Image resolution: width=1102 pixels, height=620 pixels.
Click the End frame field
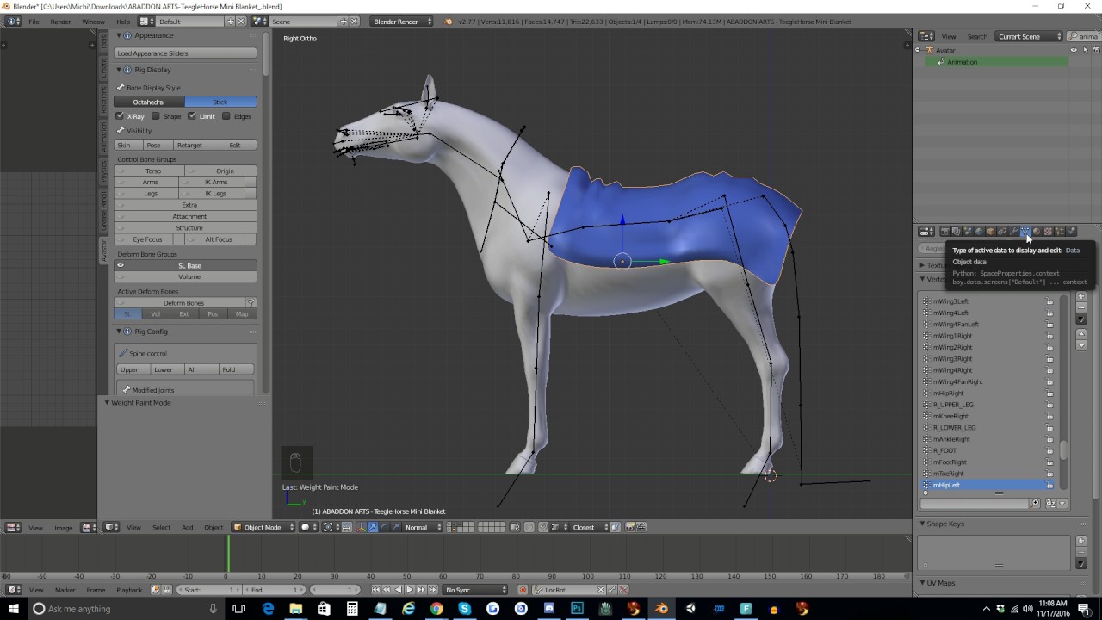click(x=275, y=590)
